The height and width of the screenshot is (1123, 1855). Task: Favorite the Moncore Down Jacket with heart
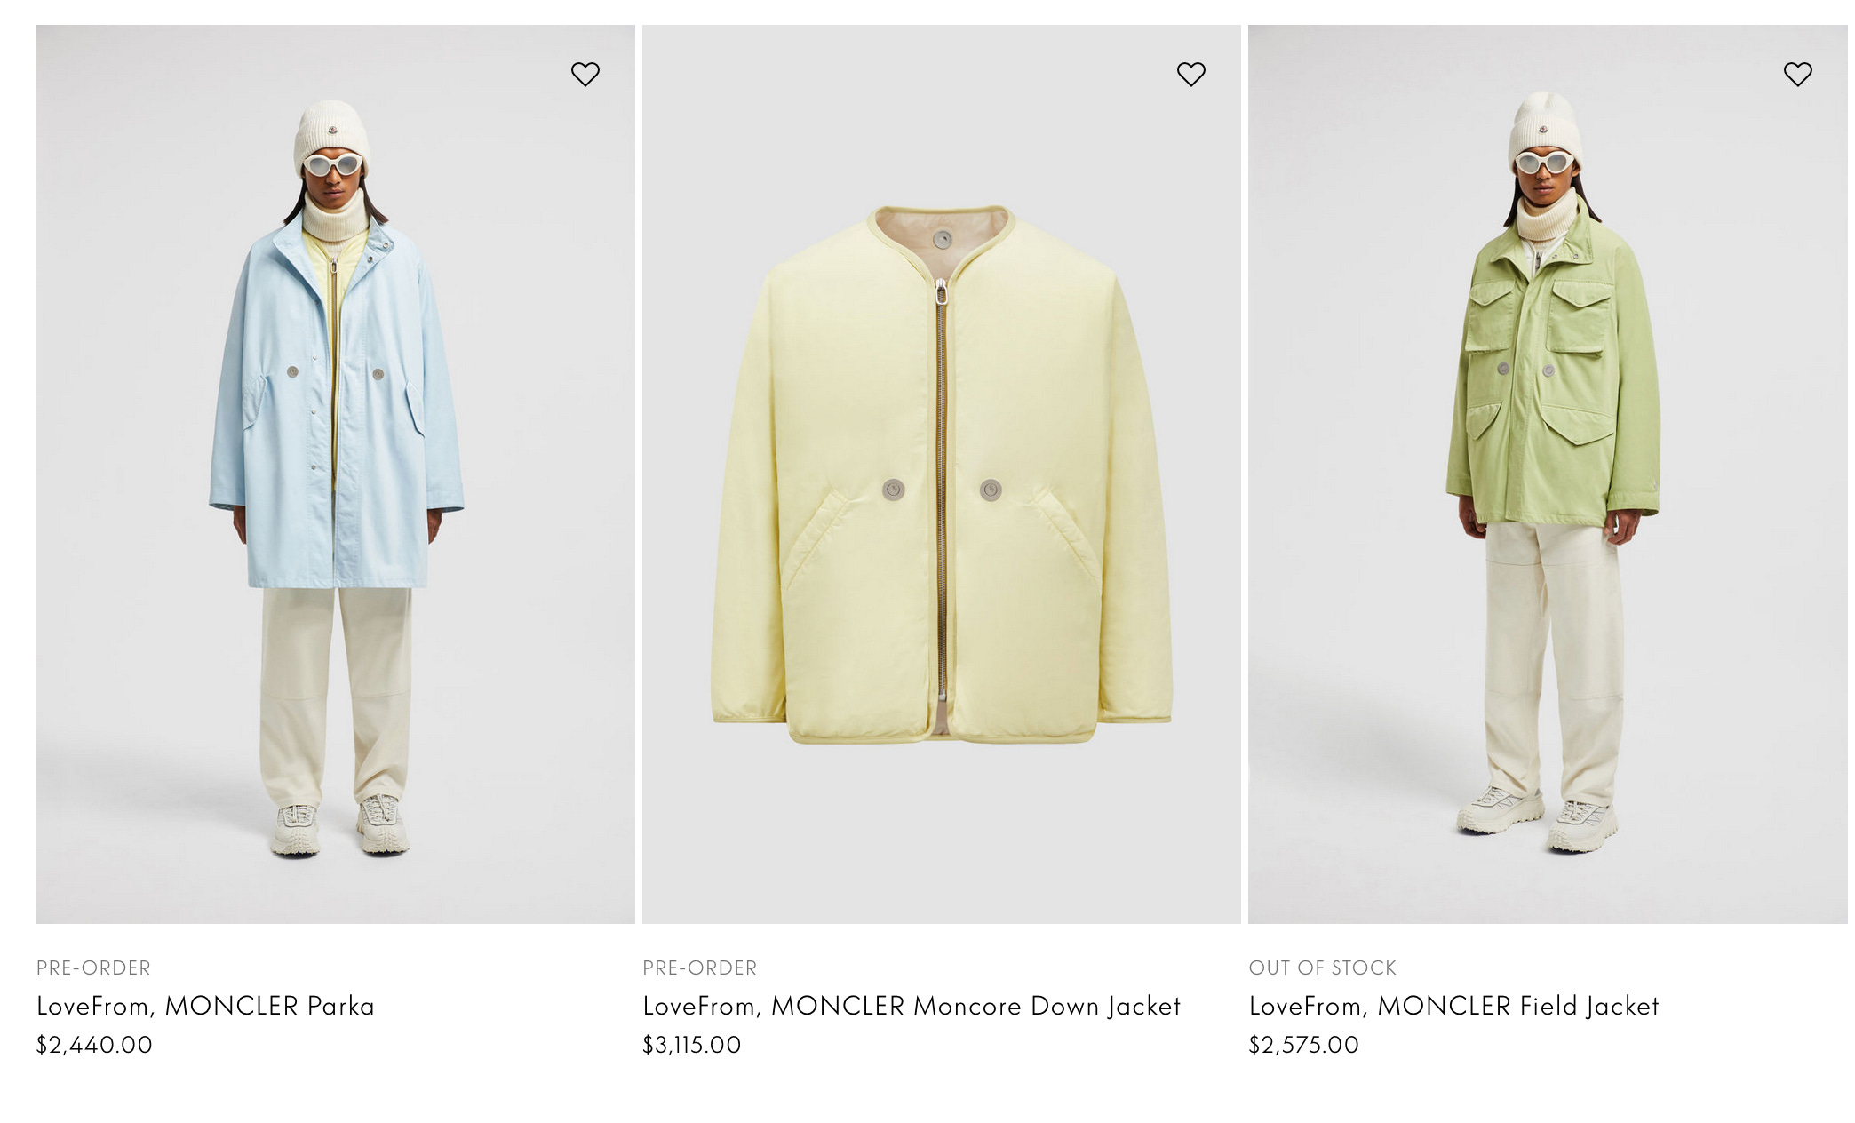[1190, 74]
